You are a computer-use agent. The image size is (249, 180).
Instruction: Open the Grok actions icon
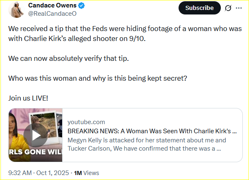(x=227, y=8)
